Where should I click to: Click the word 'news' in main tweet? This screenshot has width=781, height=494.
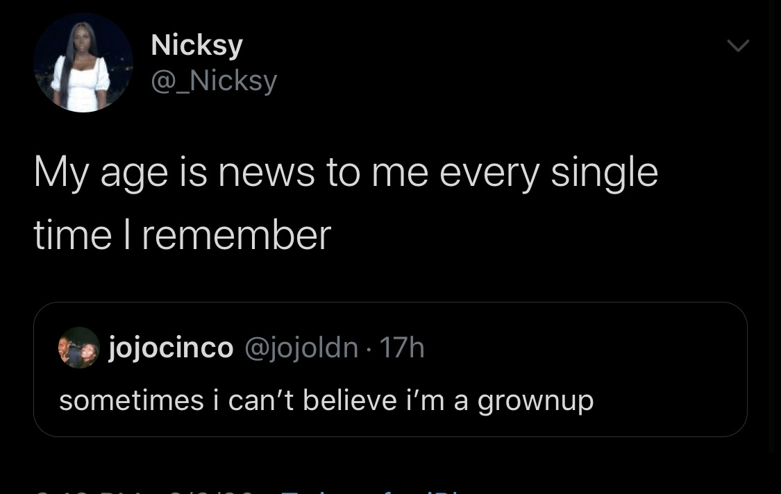(267, 172)
